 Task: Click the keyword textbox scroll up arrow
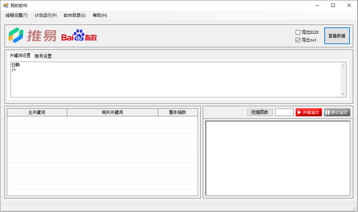(343, 66)
